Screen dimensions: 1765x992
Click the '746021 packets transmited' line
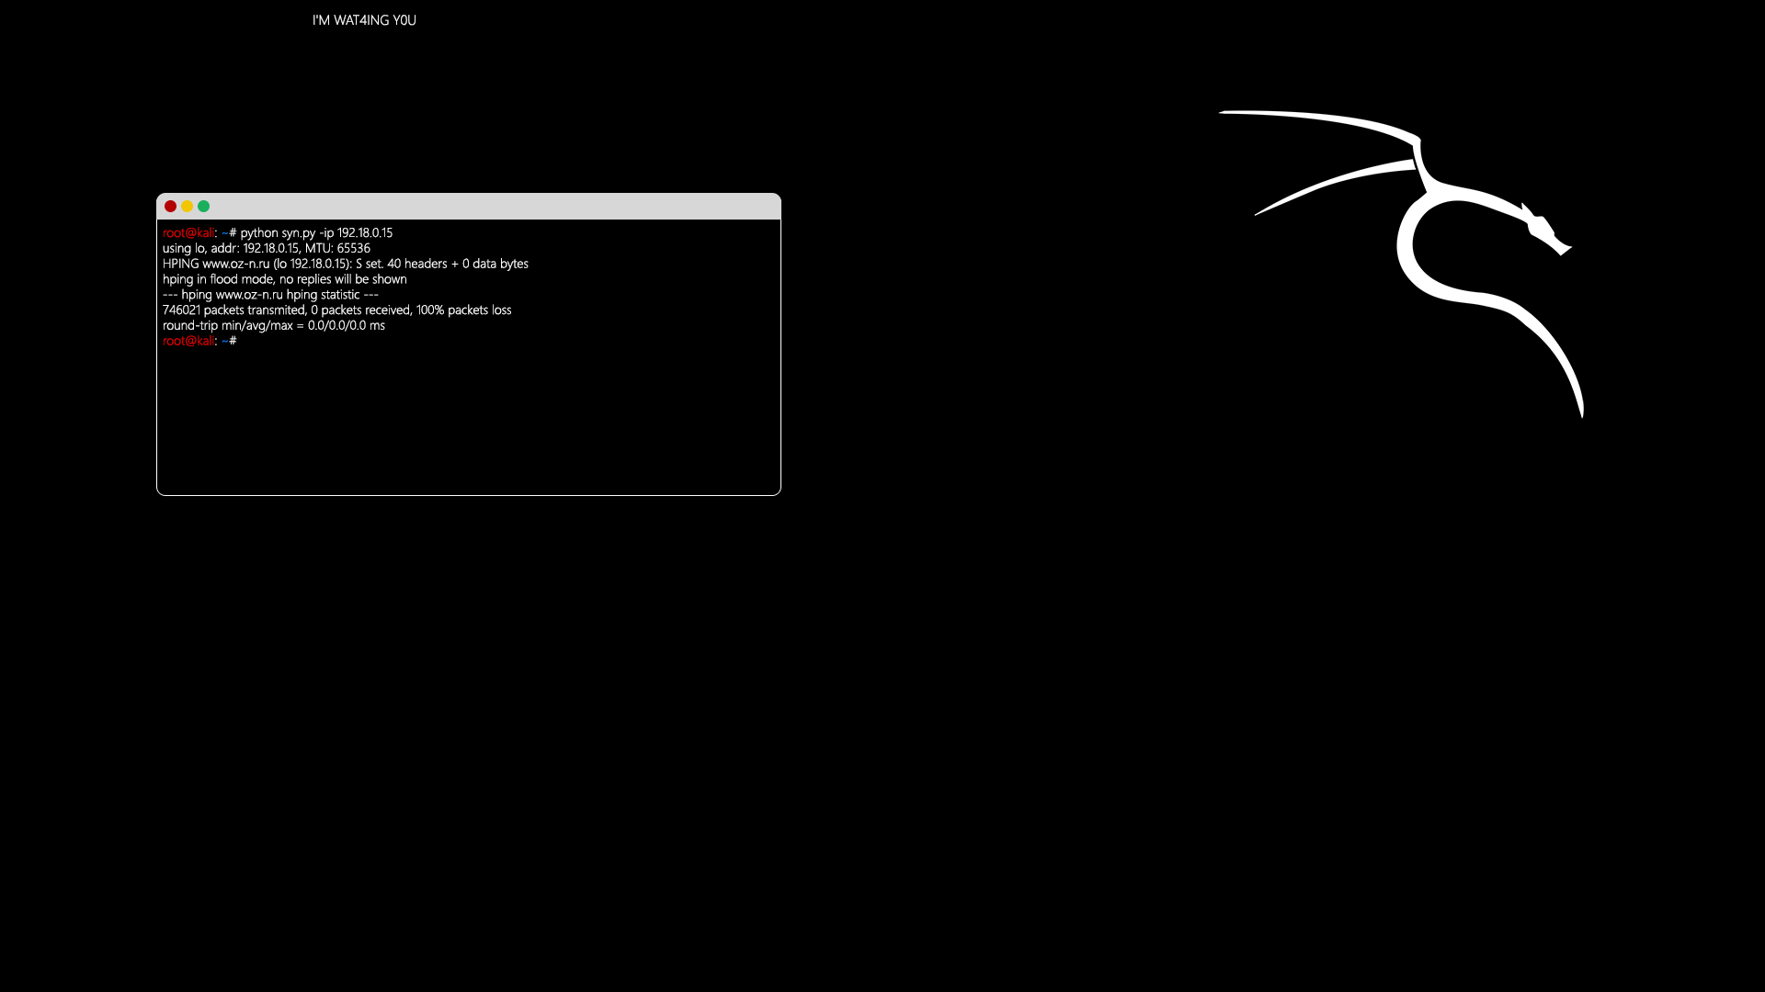[x=233, y=310]
